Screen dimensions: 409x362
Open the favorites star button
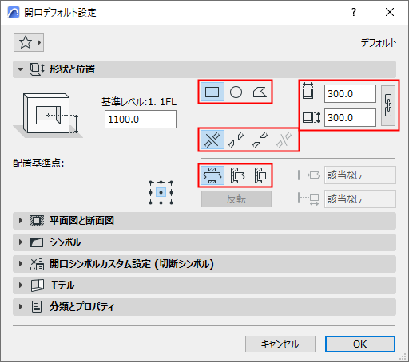tap(29, 42)
